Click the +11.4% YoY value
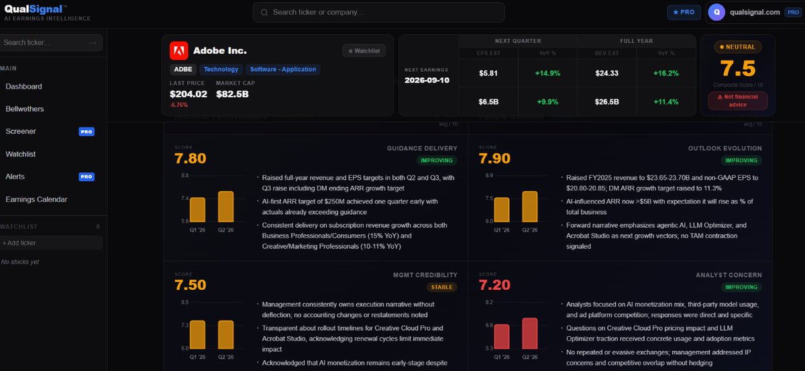 click(x=665, y=102)
